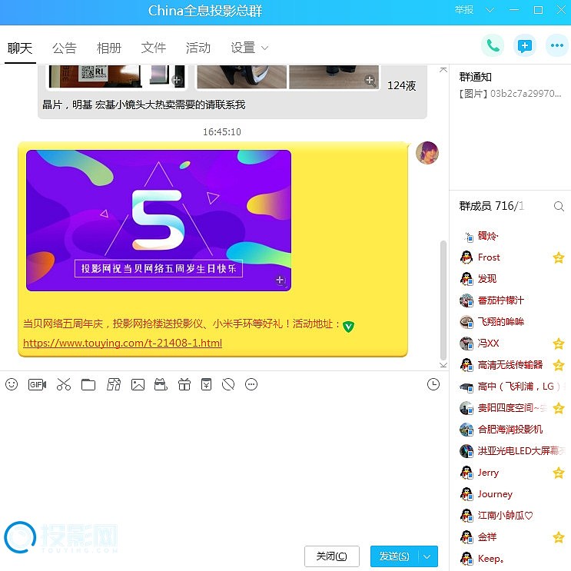Select member 高清无线传输器
This screenshot has width=571, height=571.
(511, 365)
